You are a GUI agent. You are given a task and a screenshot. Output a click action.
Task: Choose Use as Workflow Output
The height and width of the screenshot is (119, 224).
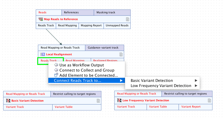(81, 65)
